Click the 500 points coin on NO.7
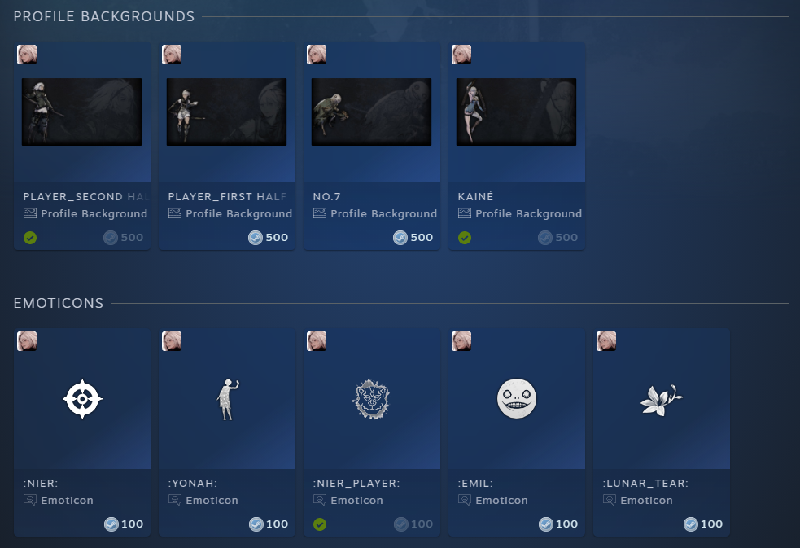This screenshot has height=548, width=800. click(400, 237)
